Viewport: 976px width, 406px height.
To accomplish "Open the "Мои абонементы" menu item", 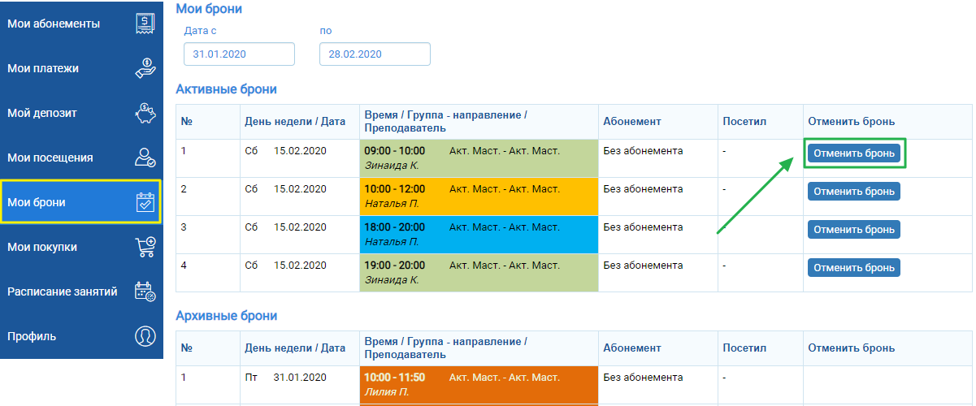I will tap(54, 24).
